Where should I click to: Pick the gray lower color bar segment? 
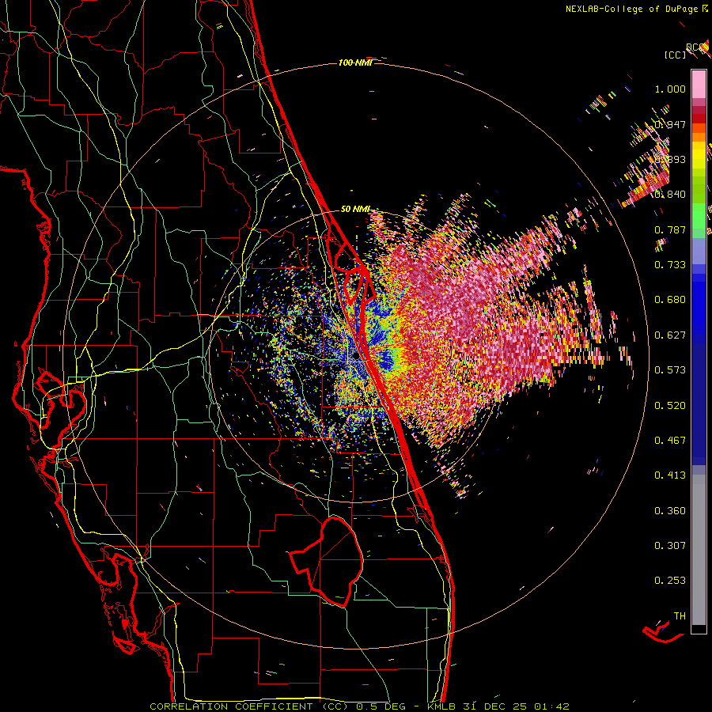click(x=699, y=550)
